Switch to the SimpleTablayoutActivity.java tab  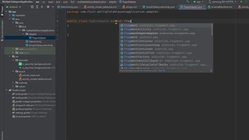[160, 7]
